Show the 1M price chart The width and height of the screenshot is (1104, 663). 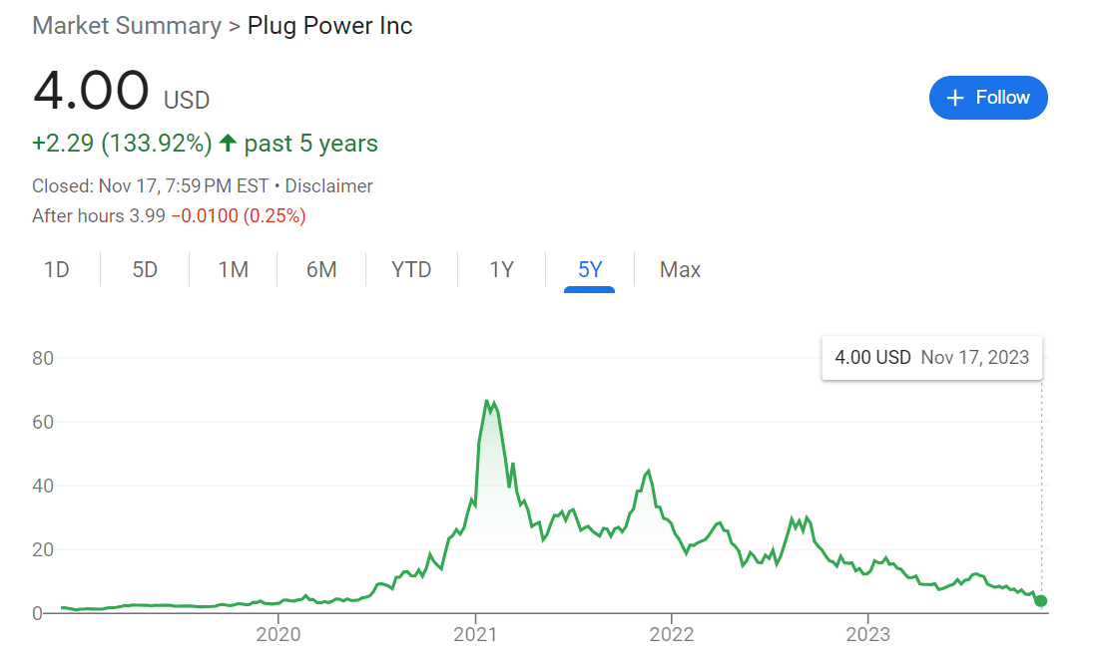click(x=233, y=269)
